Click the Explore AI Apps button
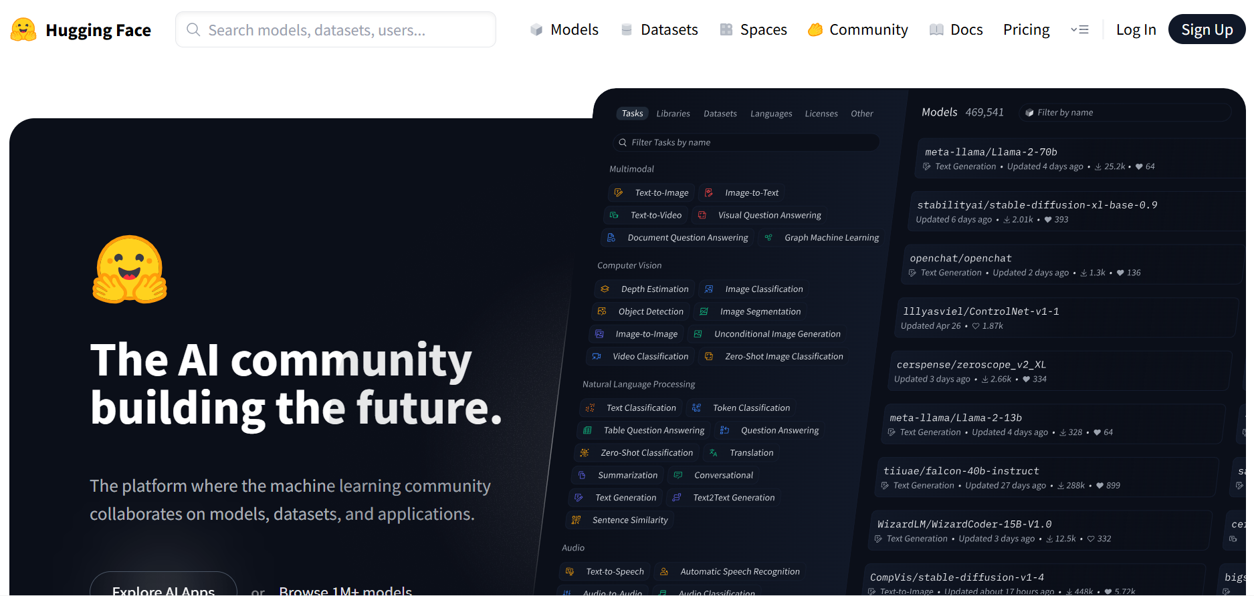This screenshot has width=1254, height=596. tap(163, 584)
